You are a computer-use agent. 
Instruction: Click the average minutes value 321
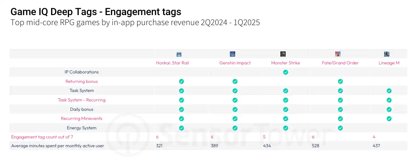tap(160, 146)
